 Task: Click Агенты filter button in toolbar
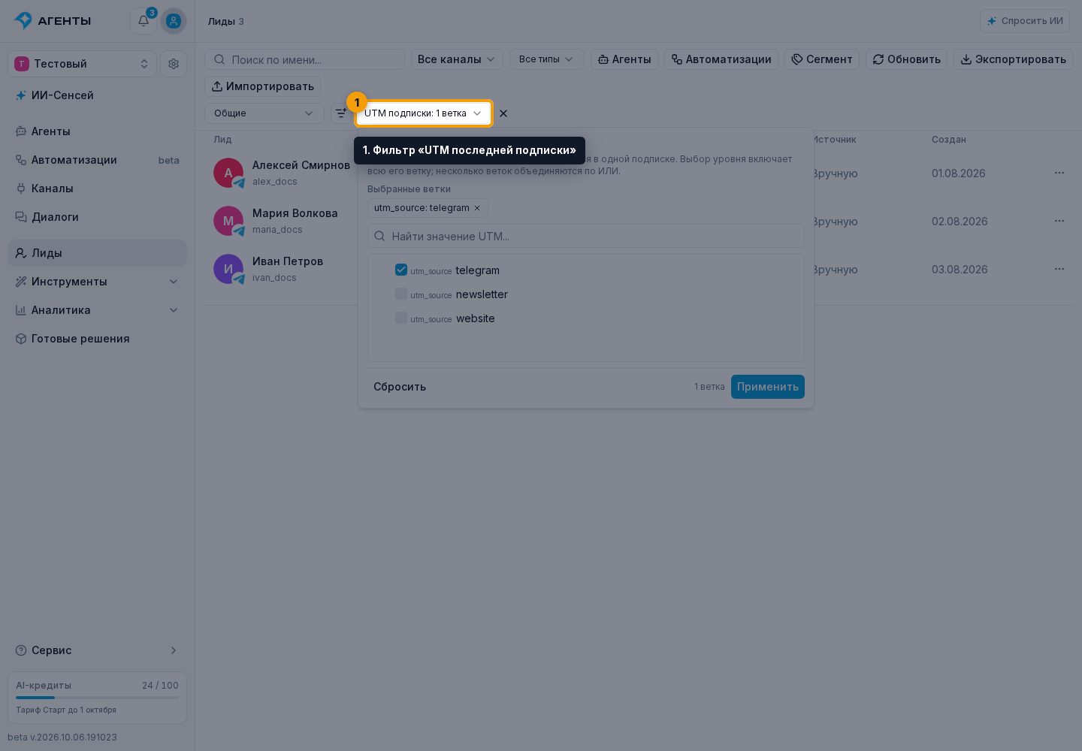pyautogui.click(x=624, y=59)
